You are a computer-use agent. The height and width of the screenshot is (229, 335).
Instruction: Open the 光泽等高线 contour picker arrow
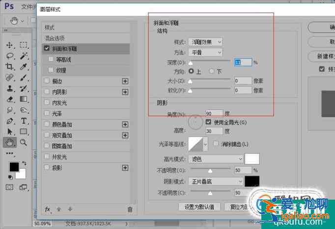click(x=205, y=144)
